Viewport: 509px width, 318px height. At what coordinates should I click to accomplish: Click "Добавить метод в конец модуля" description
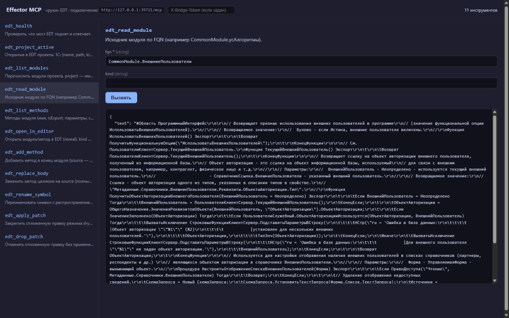click(49, 160)
